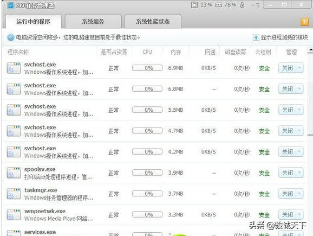Expand 关闭 dropdown arrow for svchost.exe 4.7MB
Viewport: 313px width, 236px height.
tap(299, 131)
